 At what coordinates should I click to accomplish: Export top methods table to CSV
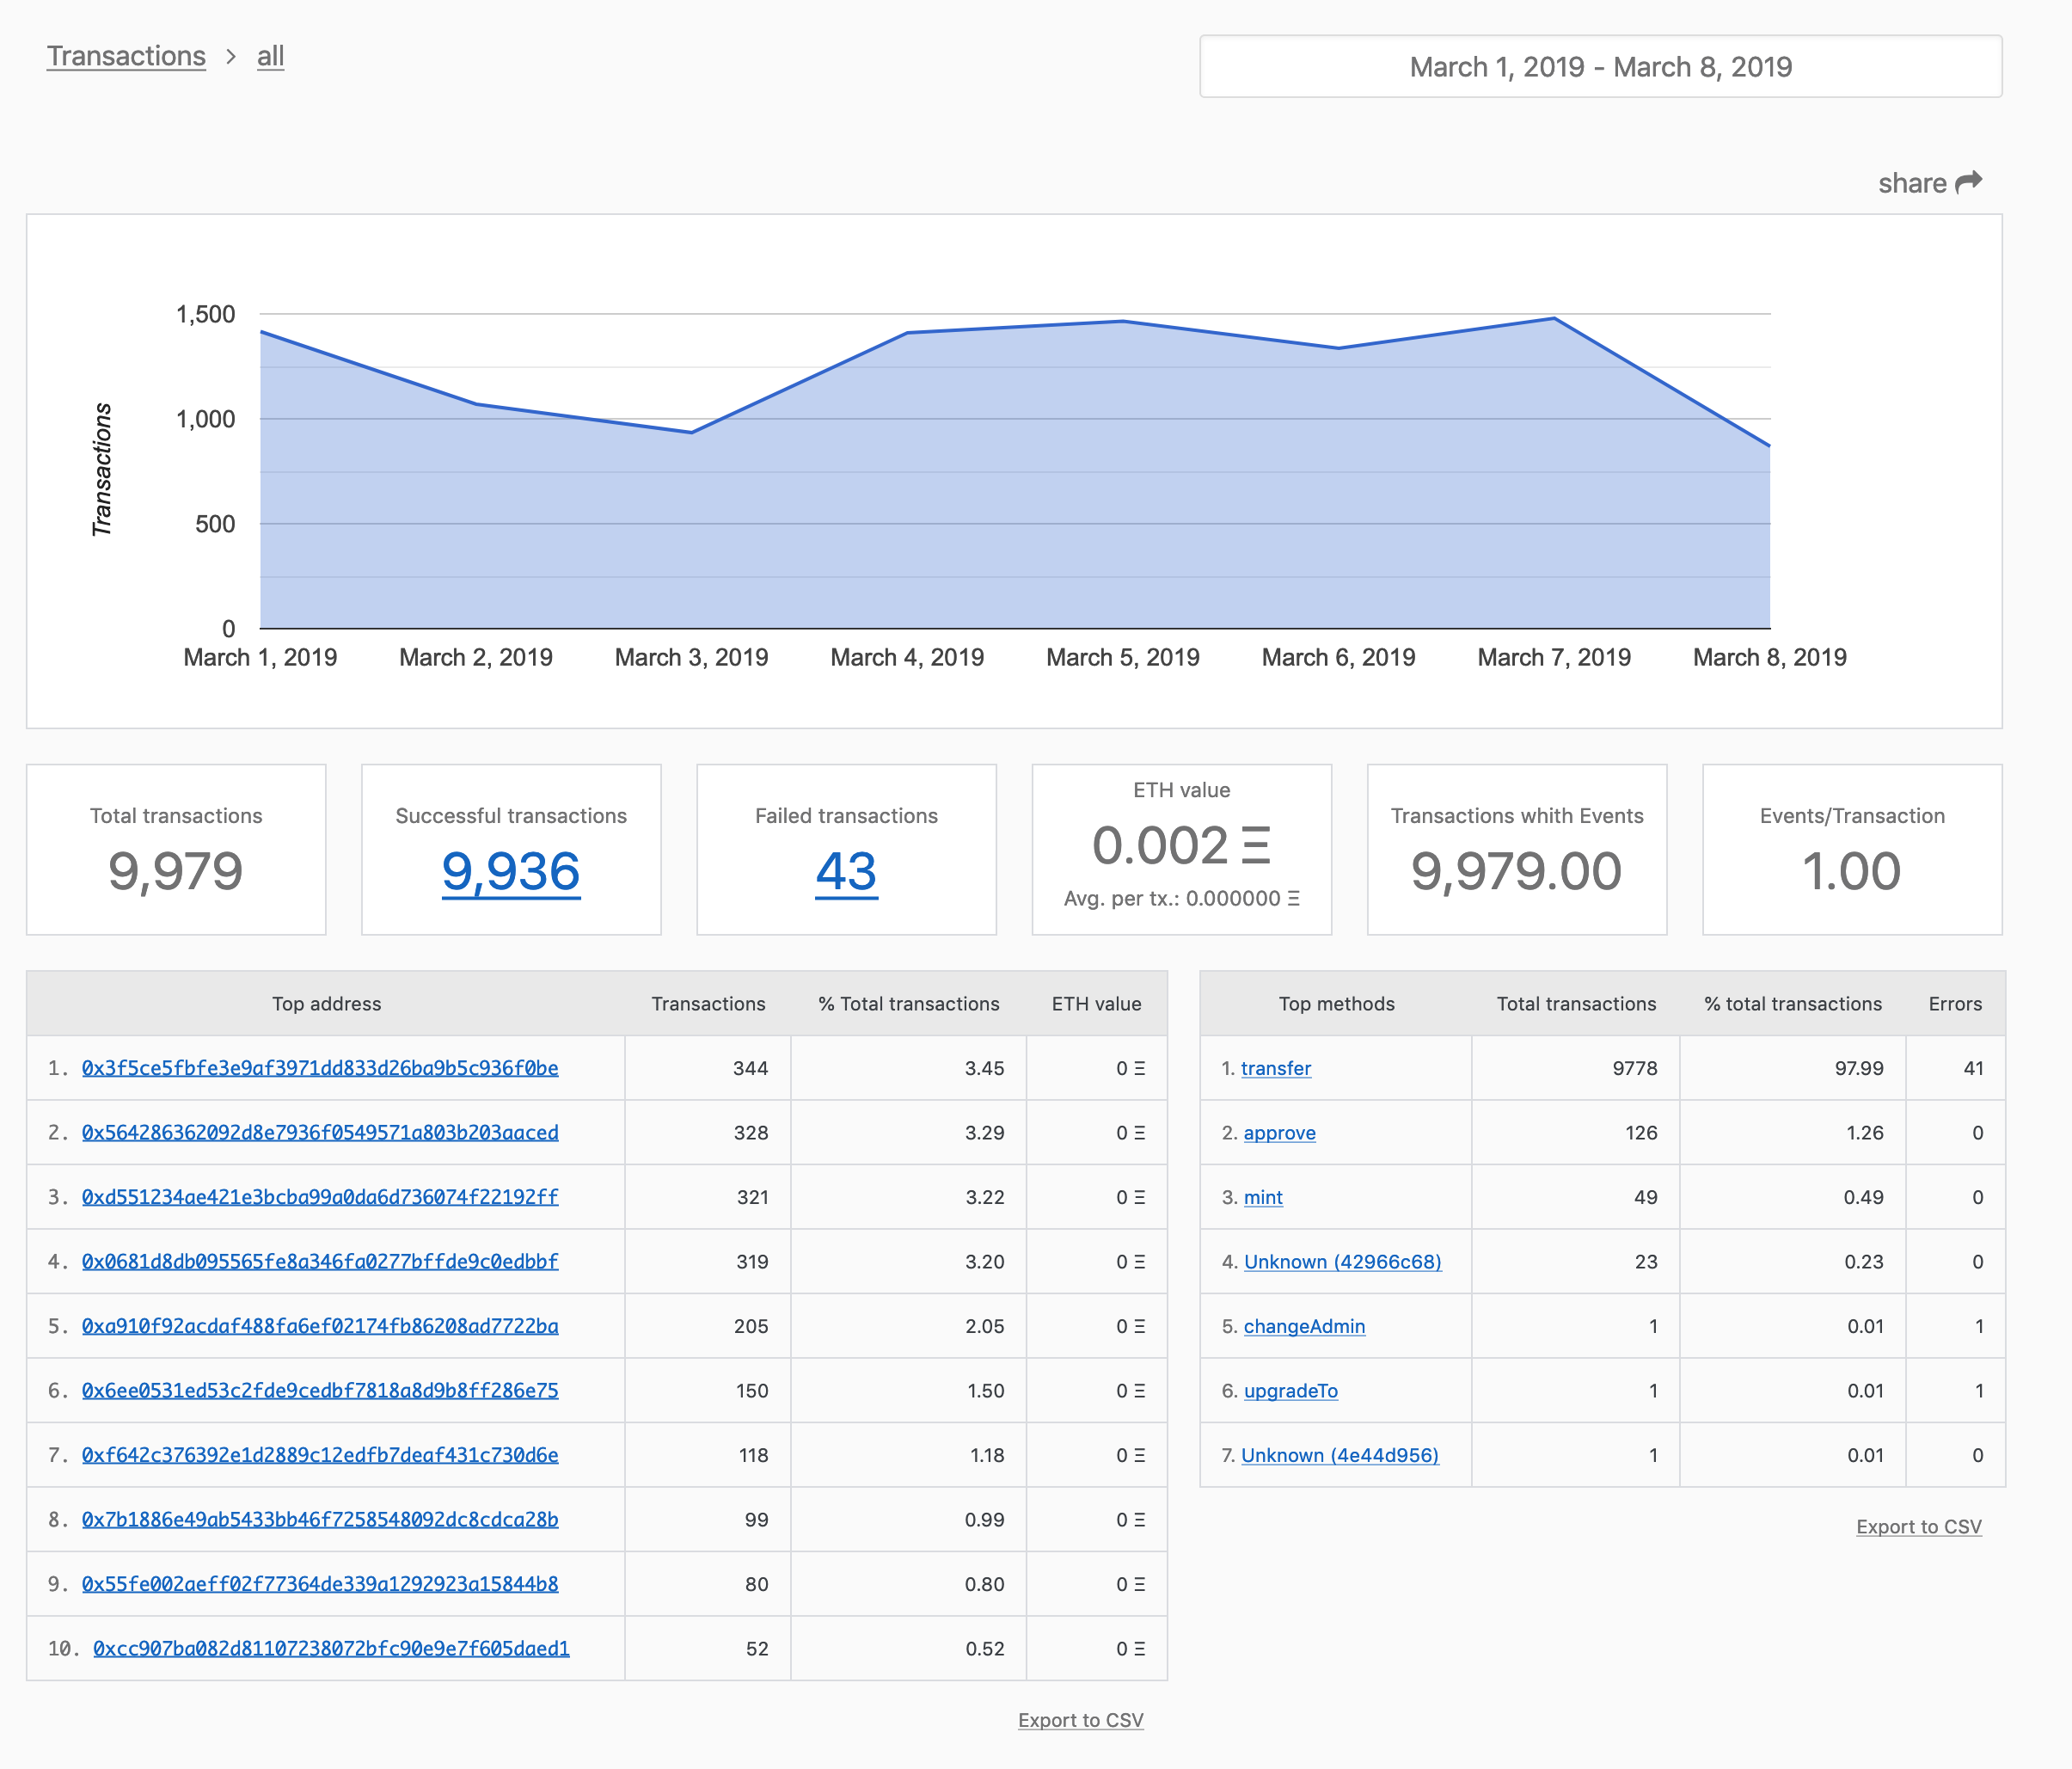tap(1918, 1526)
